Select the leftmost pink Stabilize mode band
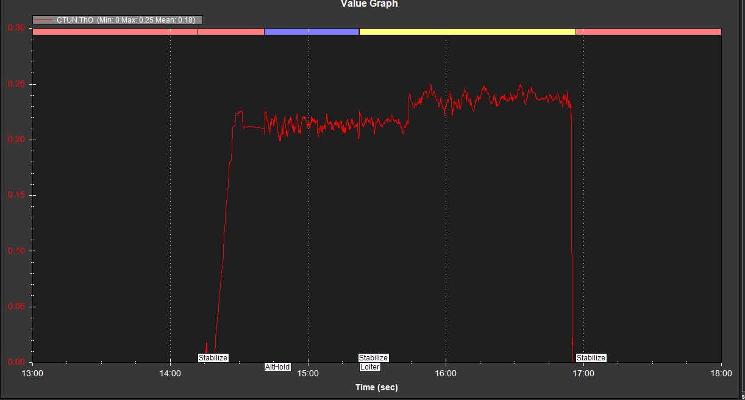745x400 pixels. pyautogui.click(x=116, y=31)
